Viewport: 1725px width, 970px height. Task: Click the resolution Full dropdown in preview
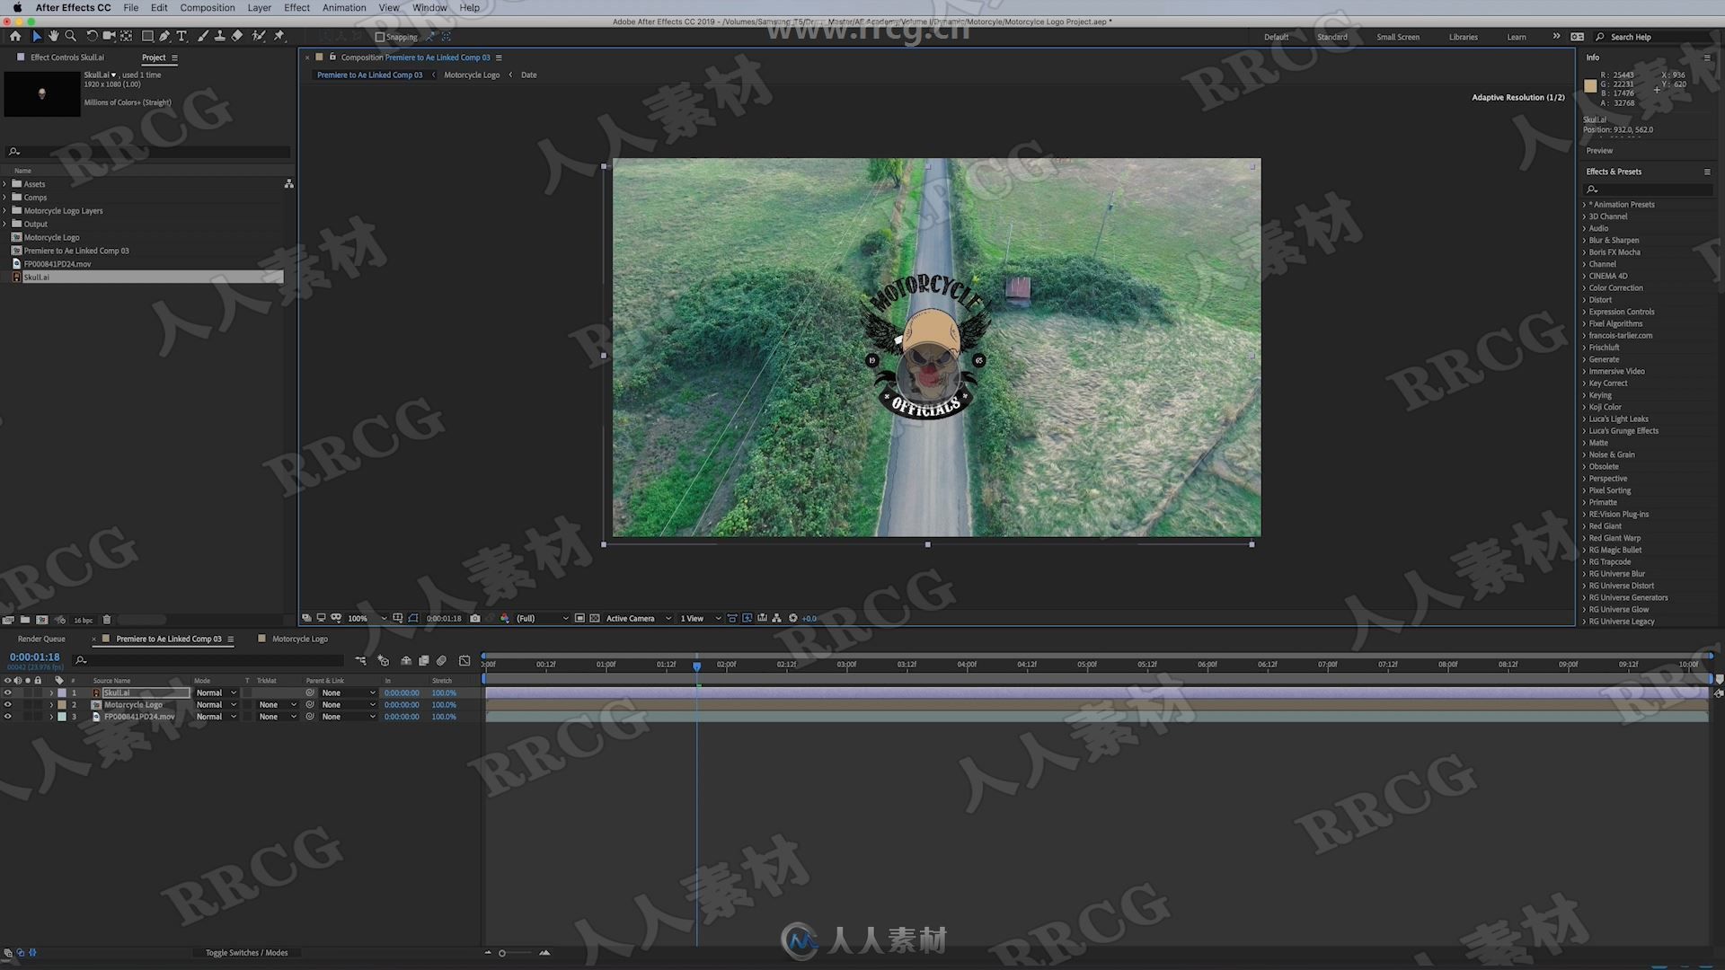(538, 618)
